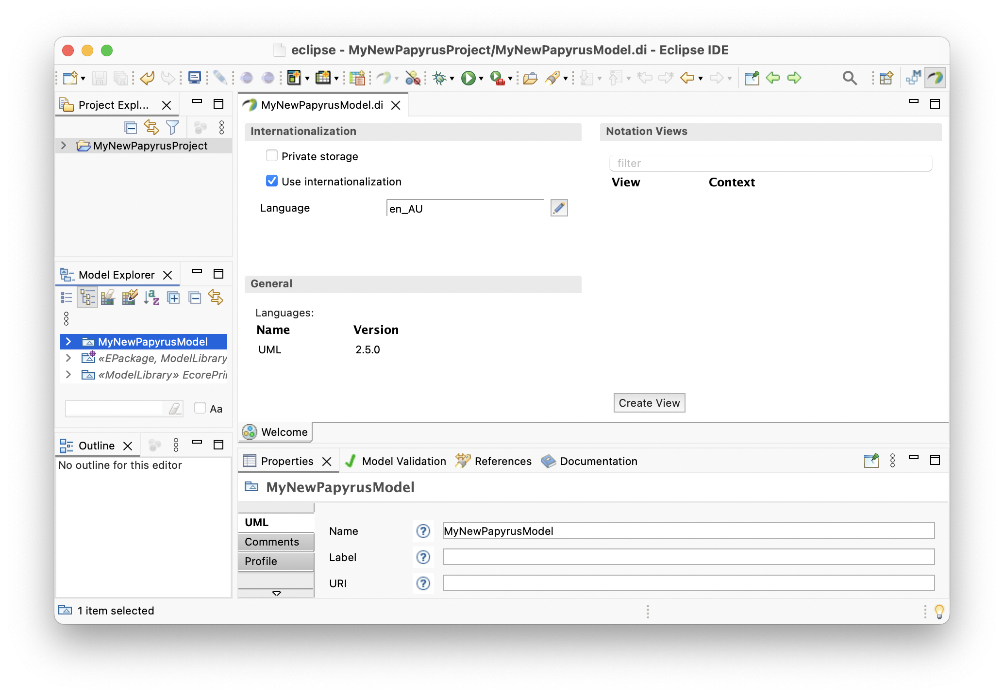Viewport: 1004px width, 696px height.
Task: Expand the EPackage ModelLibrary node
Action: 68,358
